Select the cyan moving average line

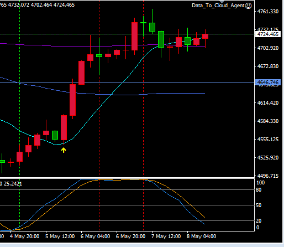99,107
